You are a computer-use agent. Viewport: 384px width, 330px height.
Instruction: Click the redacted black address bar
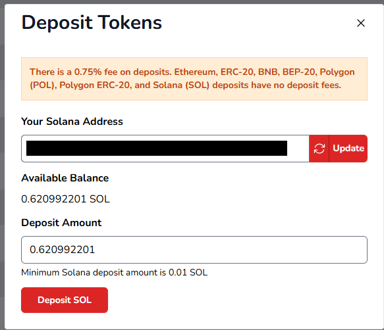[157, 148]
